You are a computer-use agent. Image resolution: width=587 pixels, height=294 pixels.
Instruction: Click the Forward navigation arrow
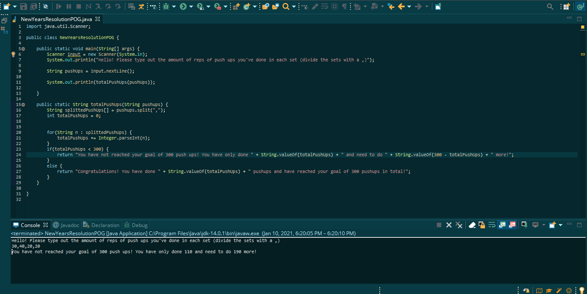point(418,6)
